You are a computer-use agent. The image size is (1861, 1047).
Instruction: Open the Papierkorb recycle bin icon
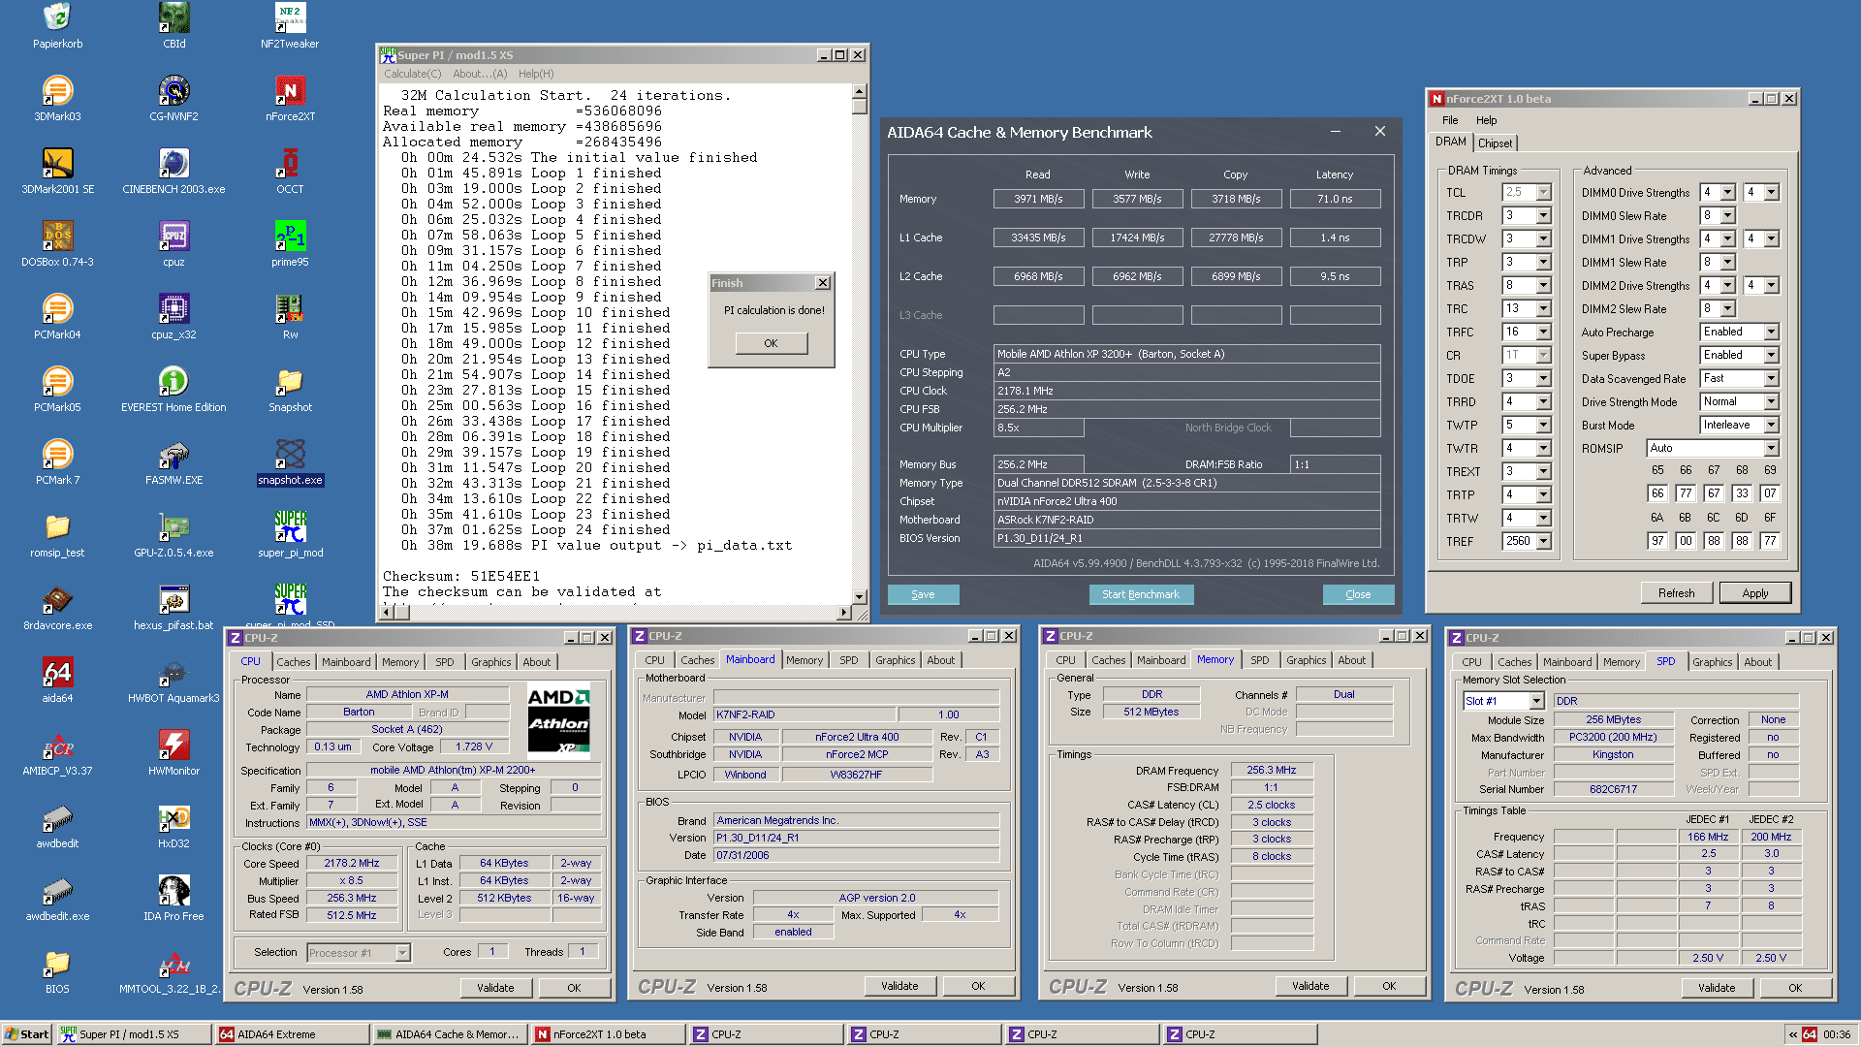[57, 26]
